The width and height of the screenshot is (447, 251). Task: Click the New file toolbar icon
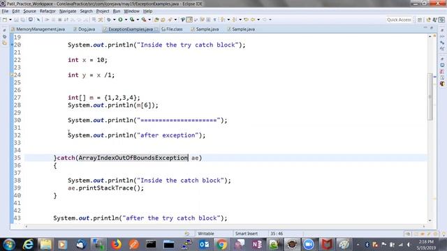[5, 20]
